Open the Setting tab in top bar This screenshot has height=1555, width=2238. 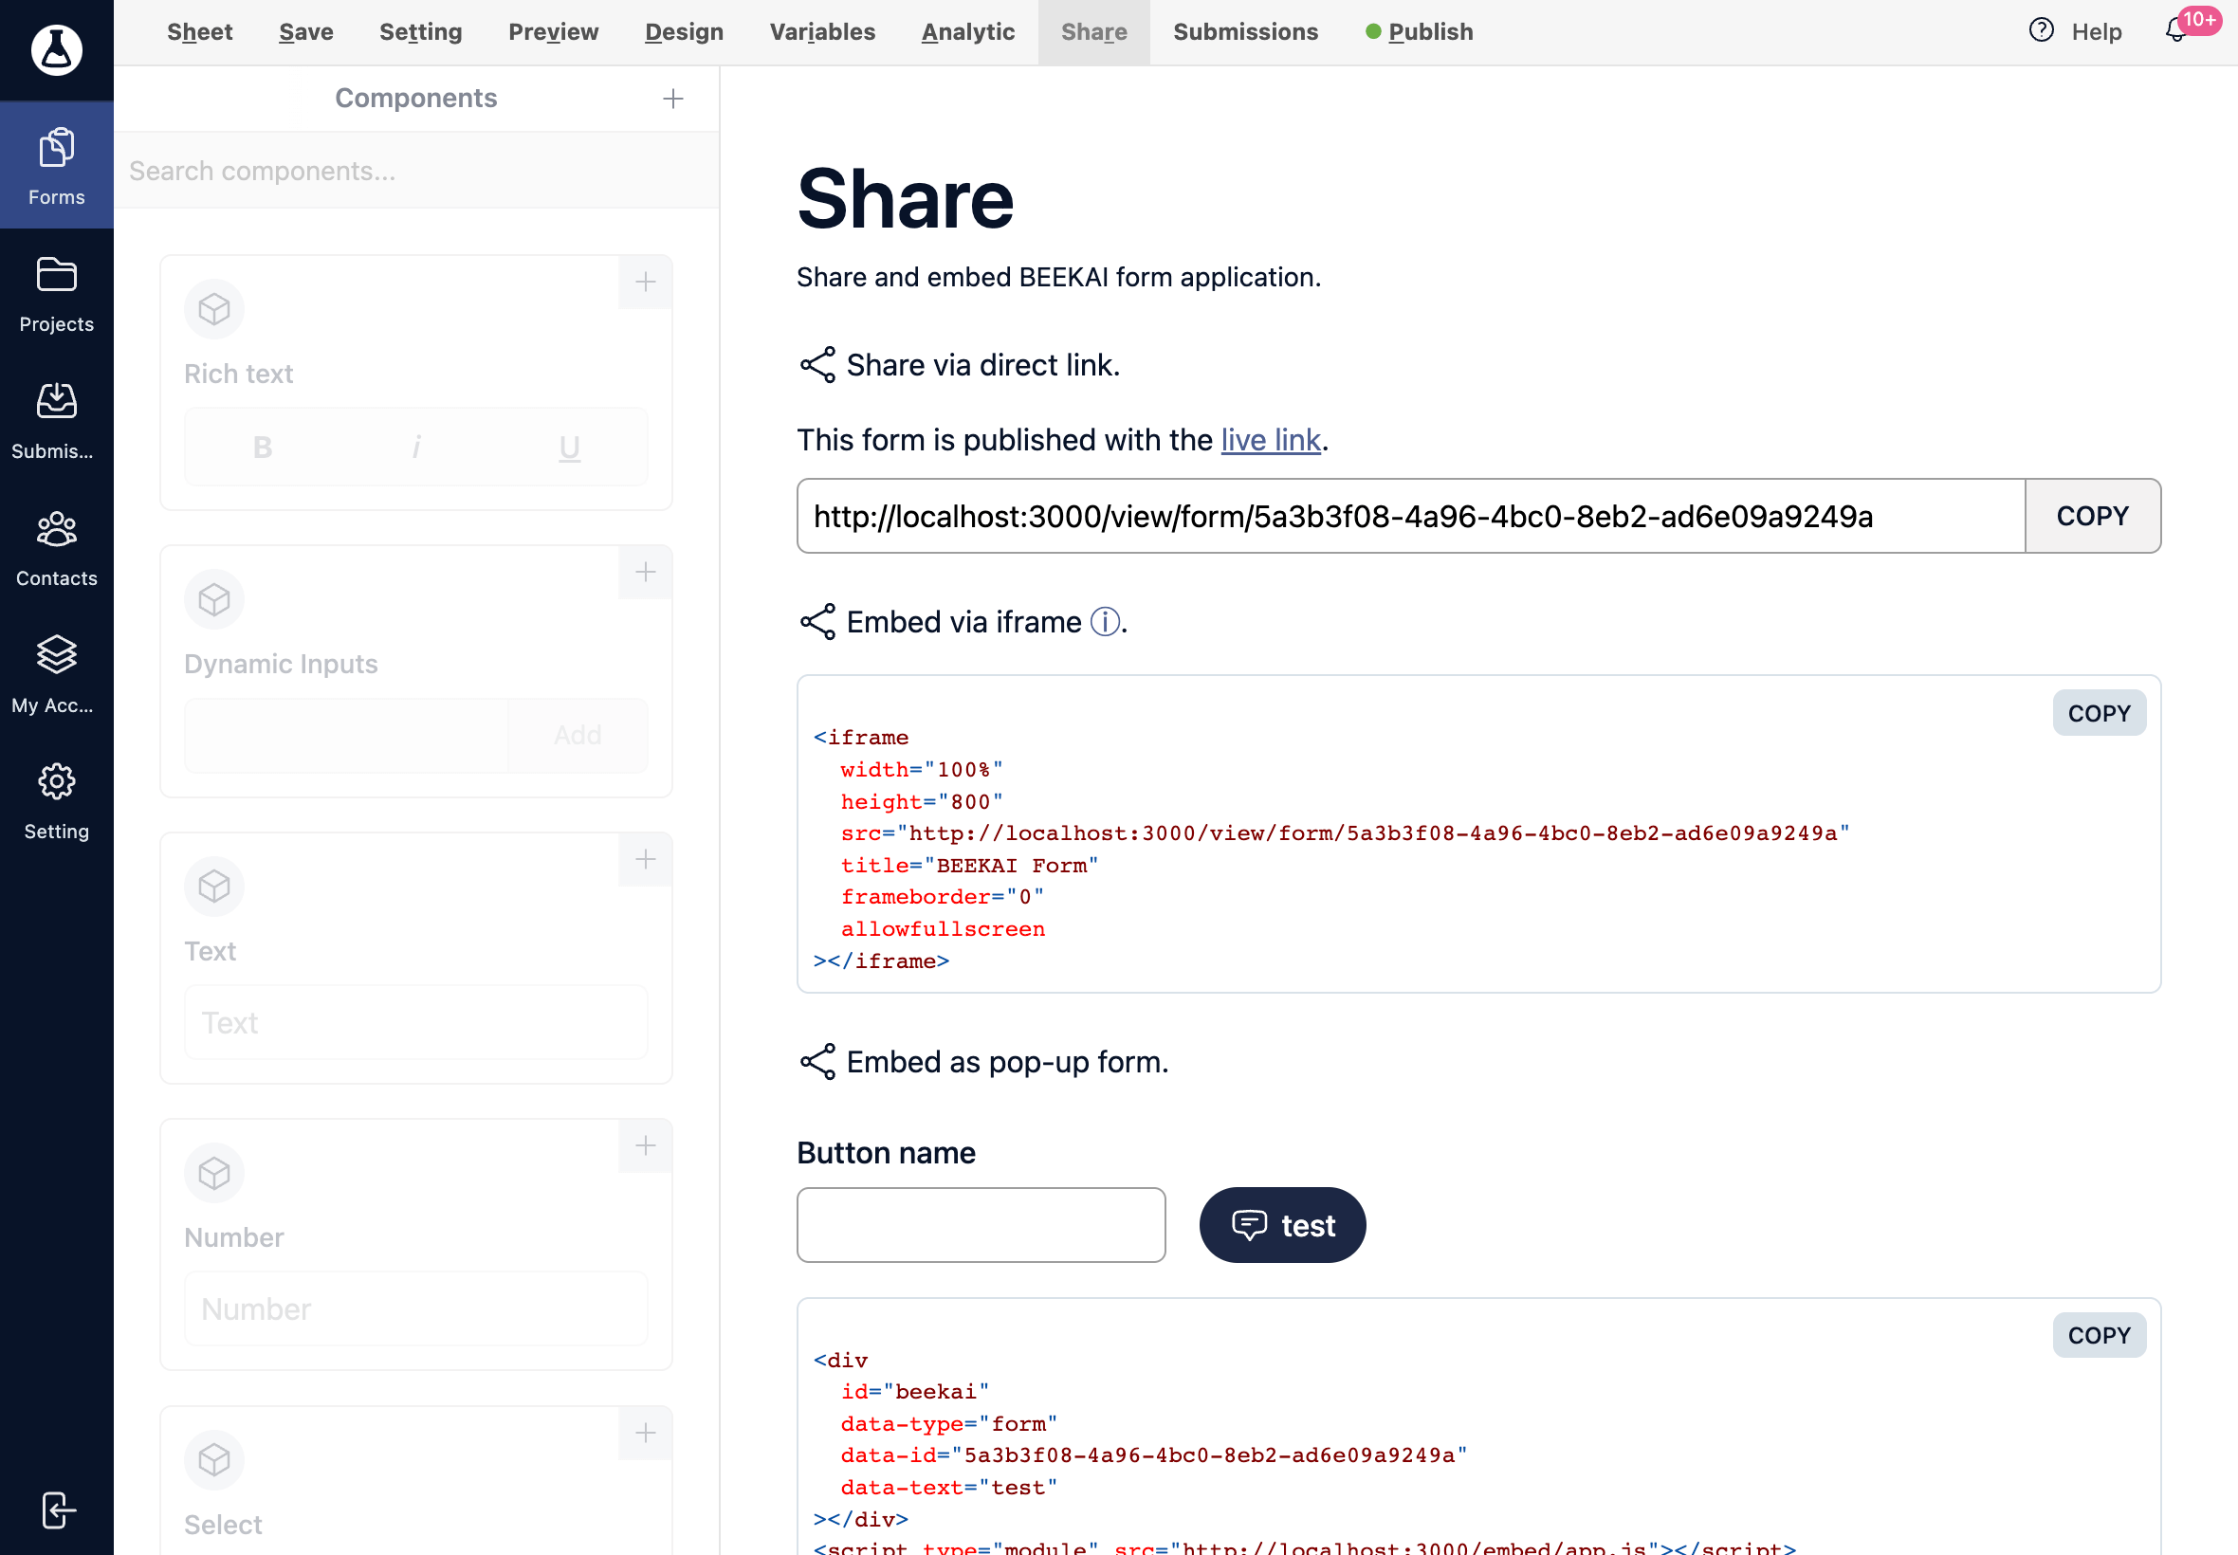[421, 32]
